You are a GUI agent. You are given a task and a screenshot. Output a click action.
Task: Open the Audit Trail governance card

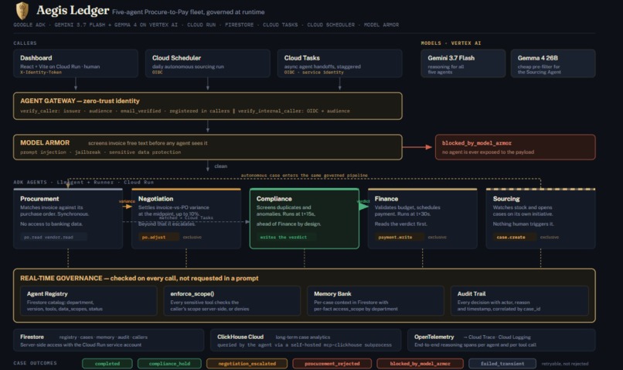(519, 301)
